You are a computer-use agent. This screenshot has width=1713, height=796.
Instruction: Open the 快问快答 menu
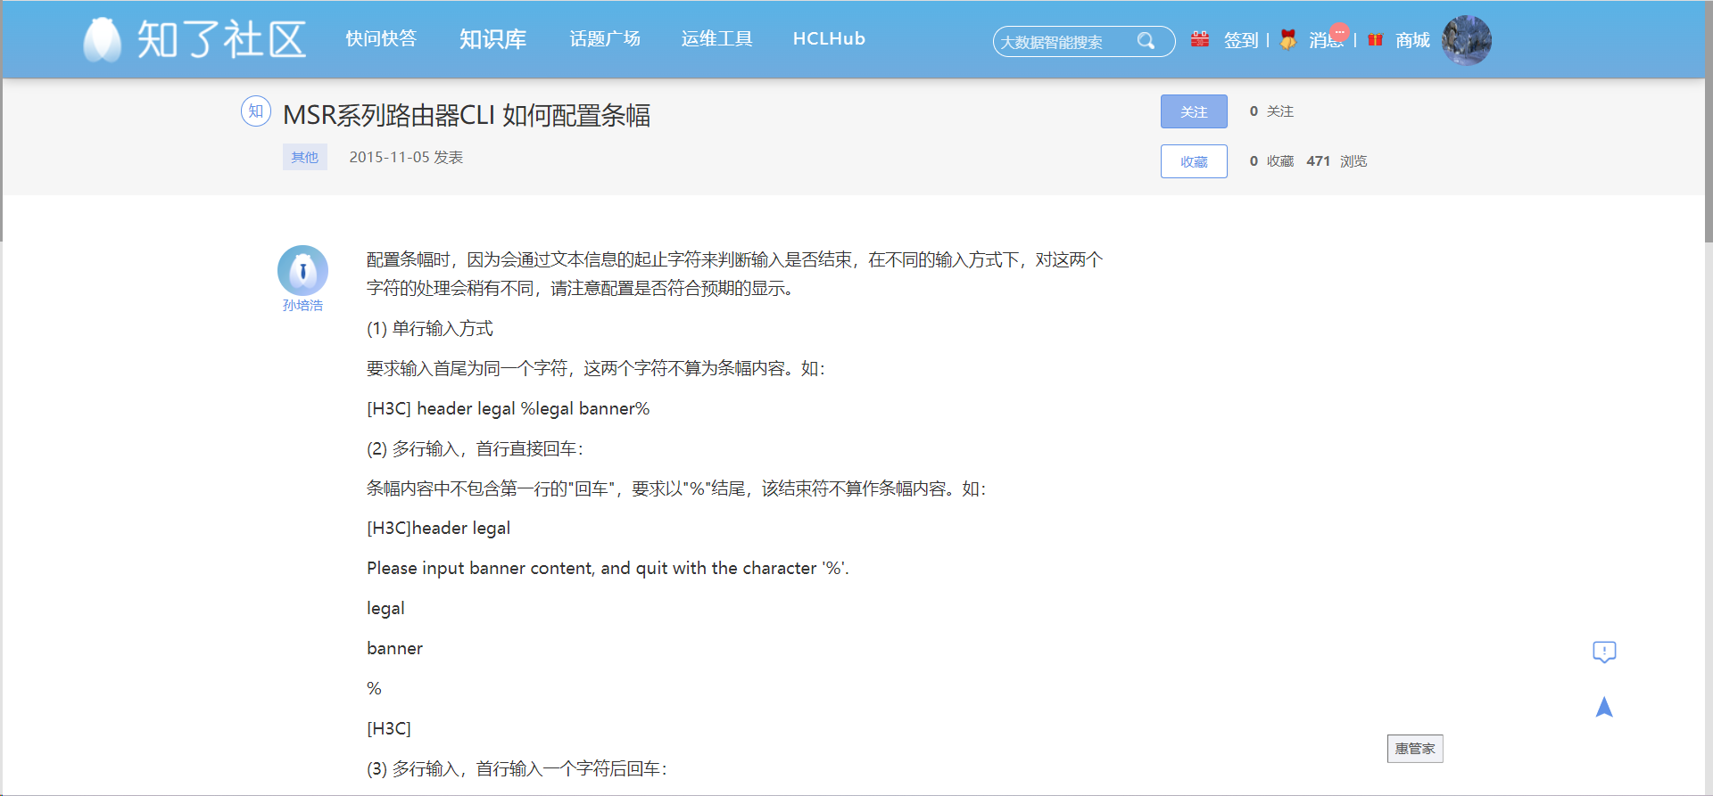pyautogui.click(x=381, y=38)
